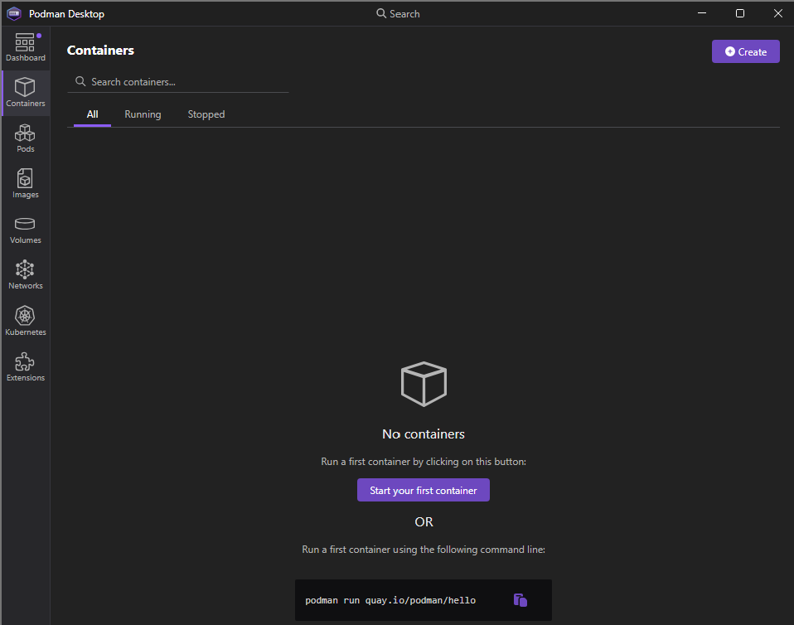Maximize the Podman Desktop window
The width and height of the screenshot is (794, 625).
[739, 13]
